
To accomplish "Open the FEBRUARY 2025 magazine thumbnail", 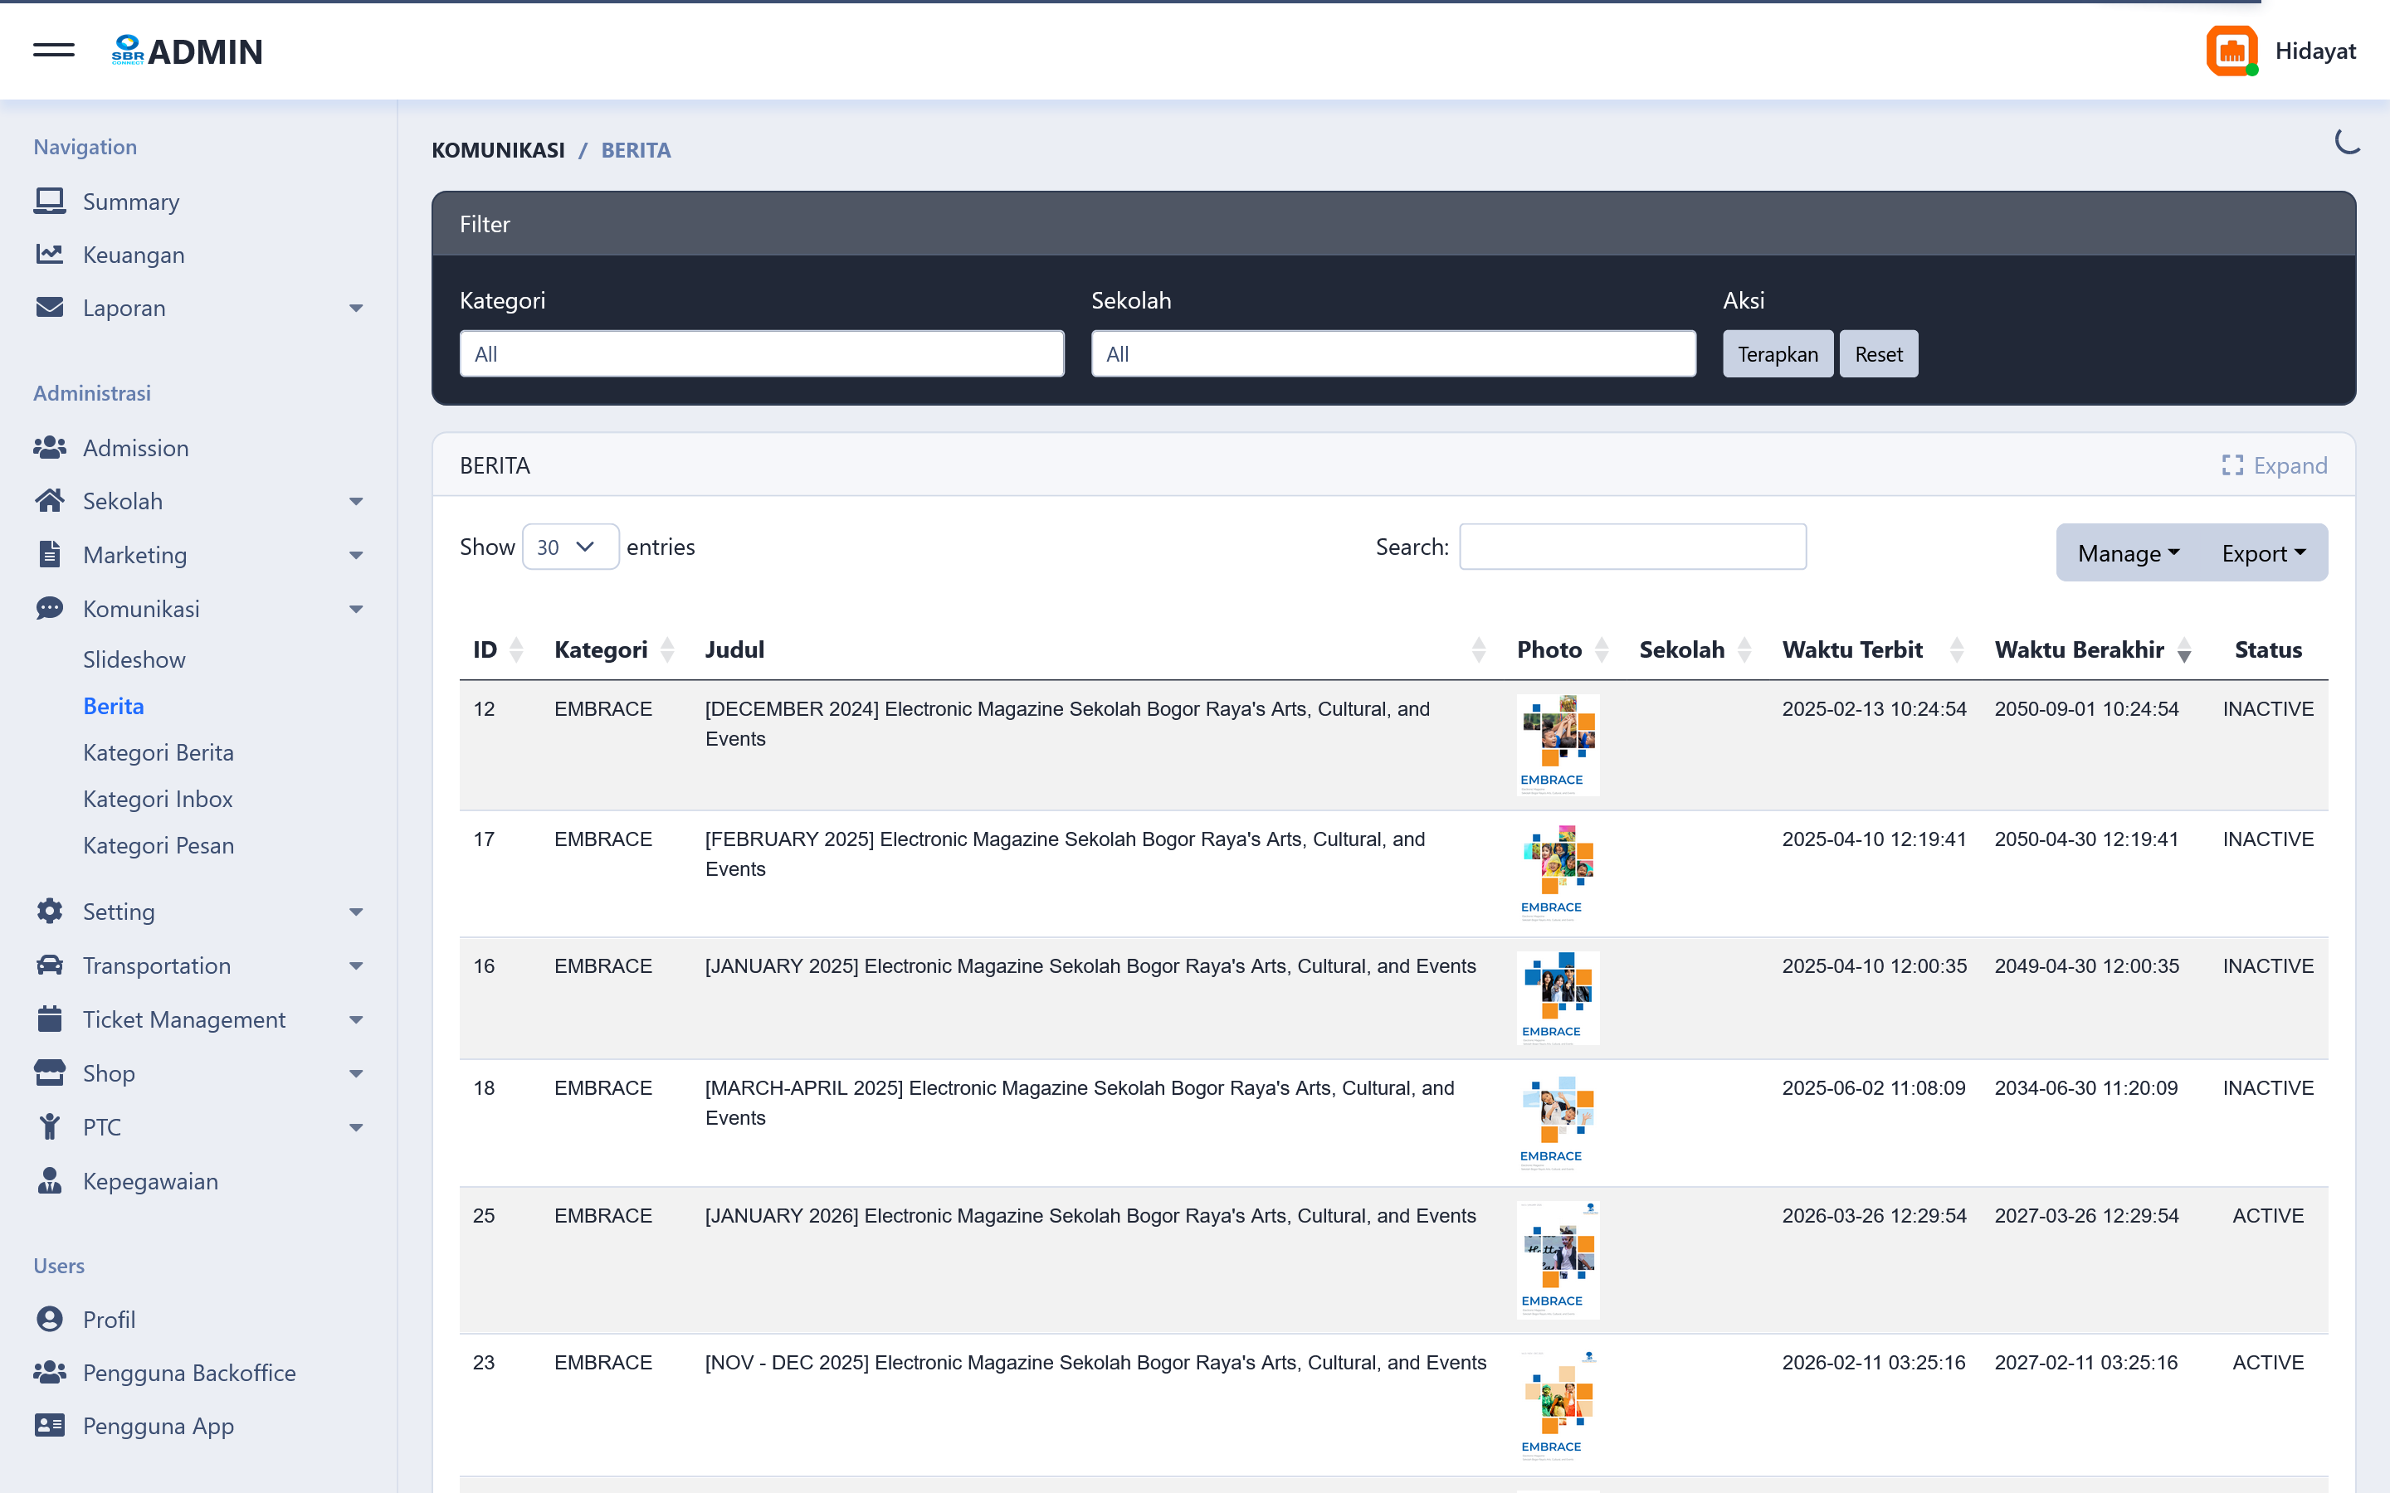I will pos(1558,873).
